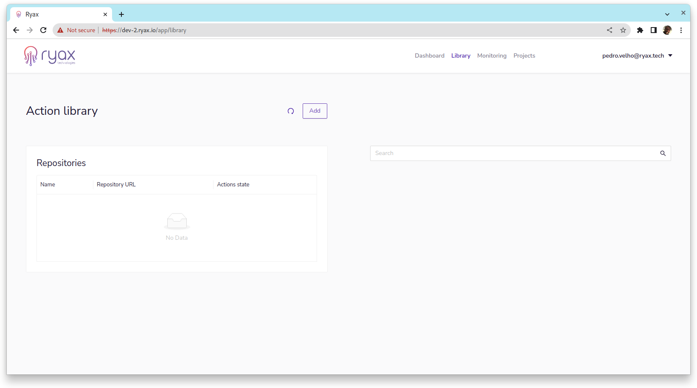The width and height of the screenshot is (697, 388).
Task: Go back to the previous page
Action: [16, 30]
